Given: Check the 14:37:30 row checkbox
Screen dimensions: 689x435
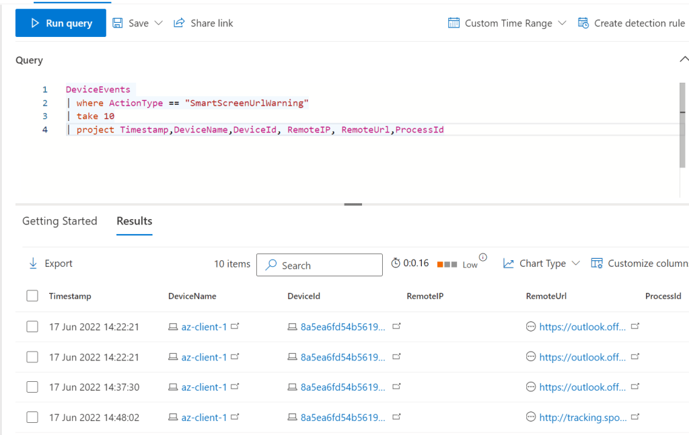Looking at the screenshot, I should coord(32,387).
